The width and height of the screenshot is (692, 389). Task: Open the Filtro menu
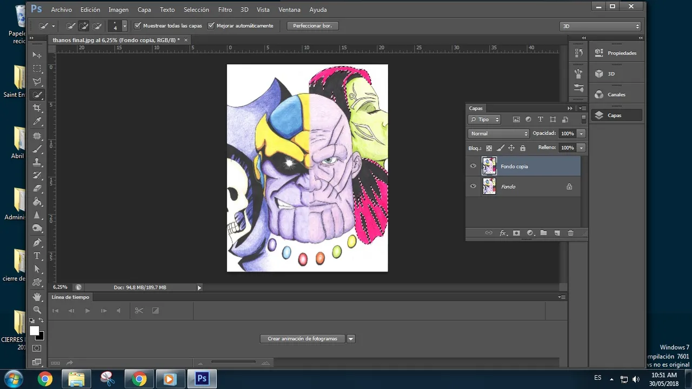click(225, 10)
